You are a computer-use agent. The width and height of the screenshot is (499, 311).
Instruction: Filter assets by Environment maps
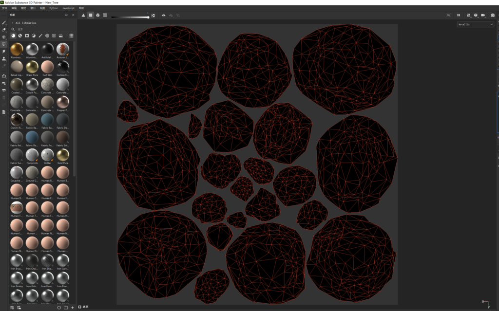(x=61, y=36)
